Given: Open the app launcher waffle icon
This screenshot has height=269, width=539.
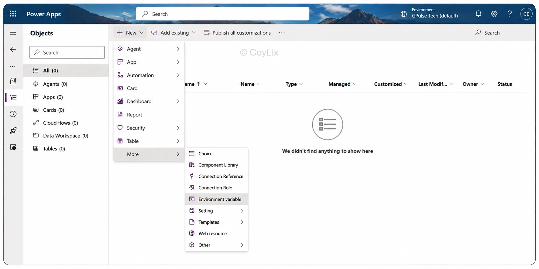Looking at the screenshot, I should click(x=13, y=14).
